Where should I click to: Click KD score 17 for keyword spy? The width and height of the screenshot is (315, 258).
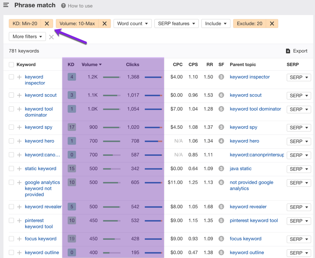(x=72, y=127)
